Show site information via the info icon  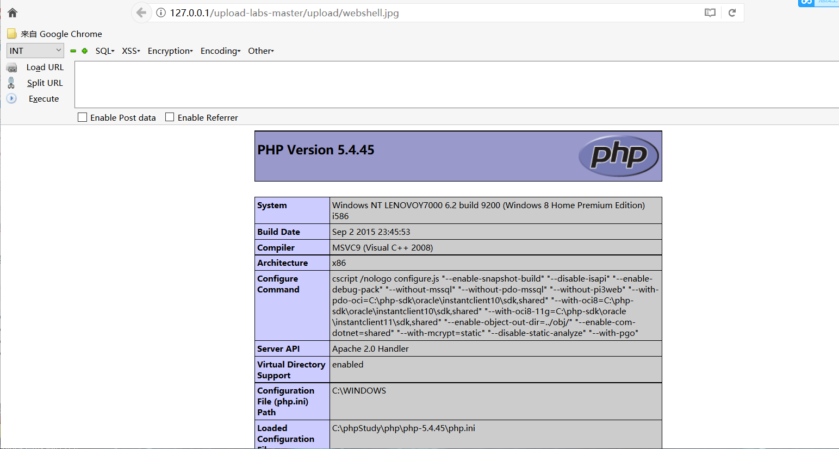[x=161, y=13]
